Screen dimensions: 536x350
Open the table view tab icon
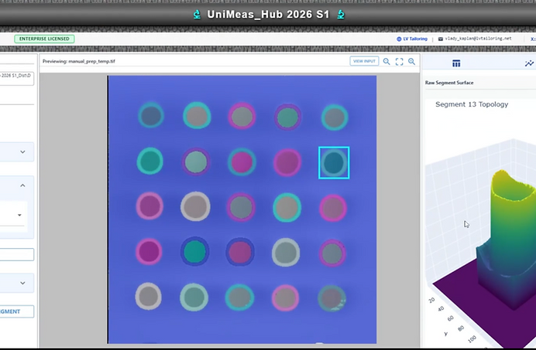tap(456, 63)
